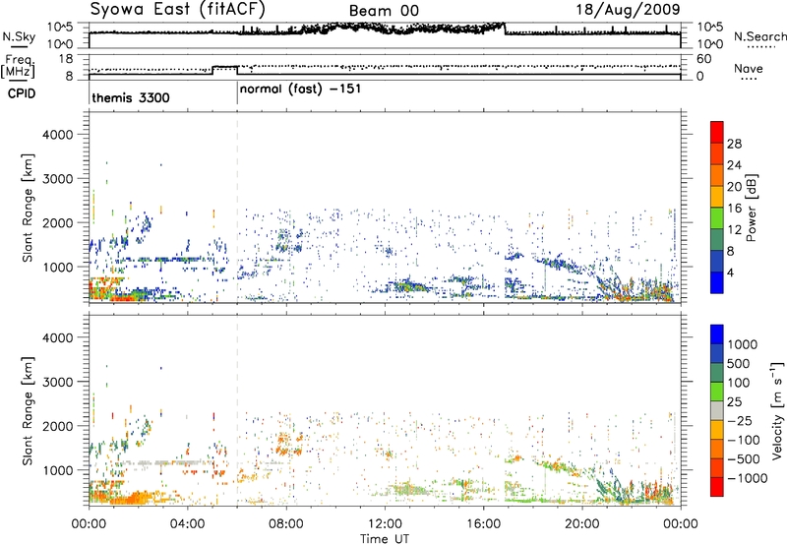Click the '16' power colorbar label
The height and width of the screenshot is (545, 787).
[x=734, y=209]
